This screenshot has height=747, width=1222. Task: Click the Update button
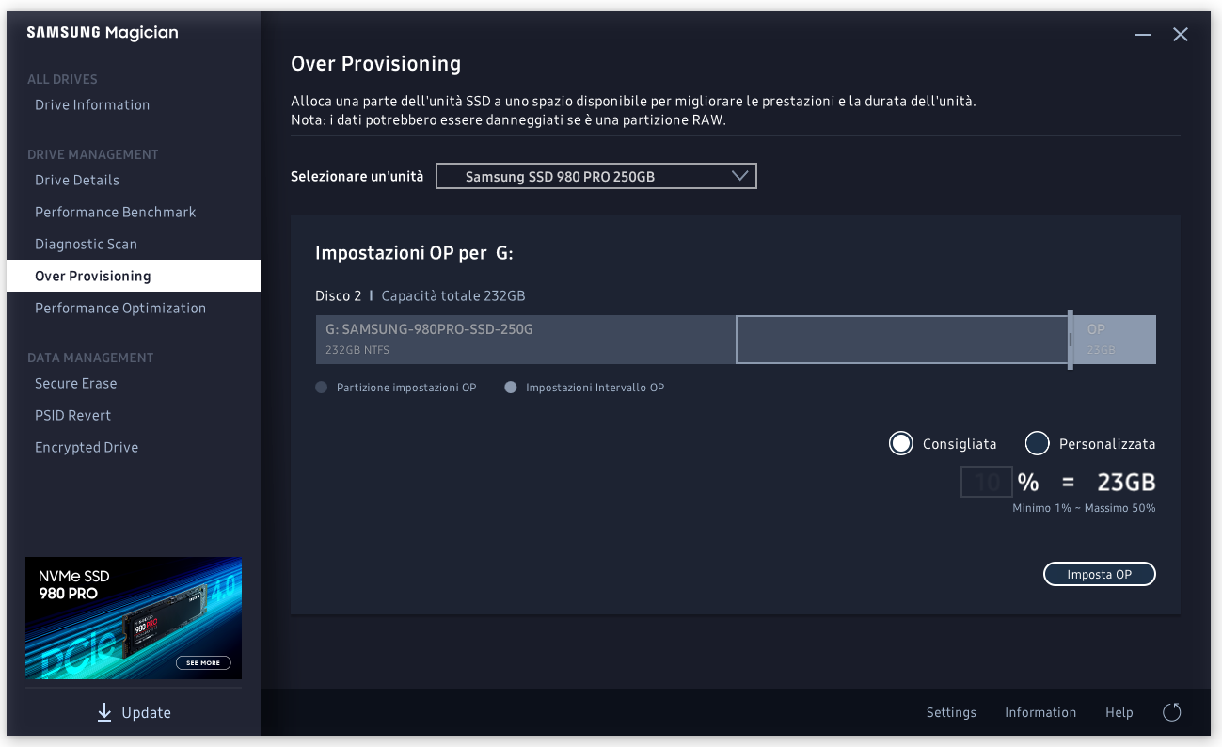[x=134, y=712]
